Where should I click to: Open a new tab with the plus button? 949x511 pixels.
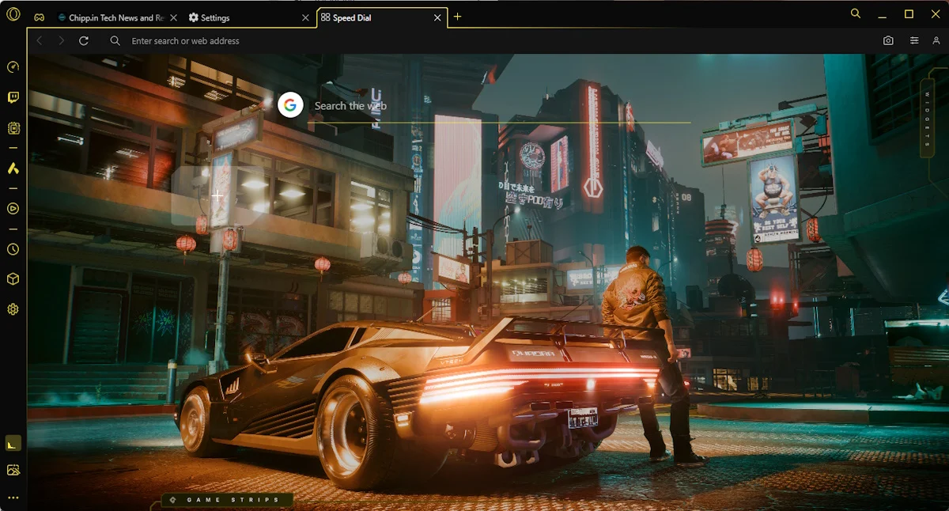point(457,17)
